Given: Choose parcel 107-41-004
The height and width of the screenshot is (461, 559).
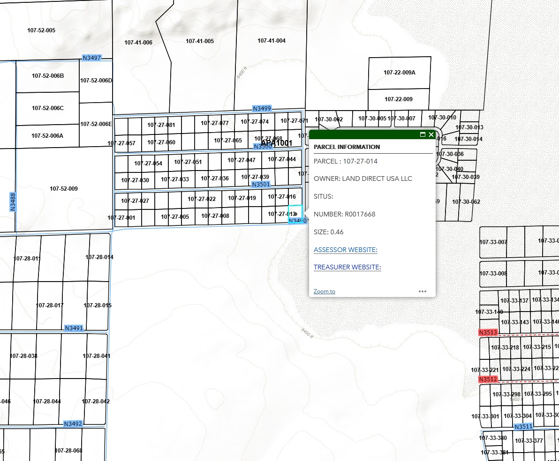Looking at the screenshot, I should pos(271,41).
